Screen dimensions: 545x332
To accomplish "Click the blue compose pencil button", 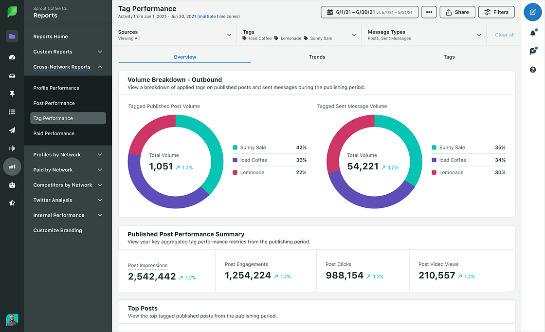I will [x=532, y=12].
